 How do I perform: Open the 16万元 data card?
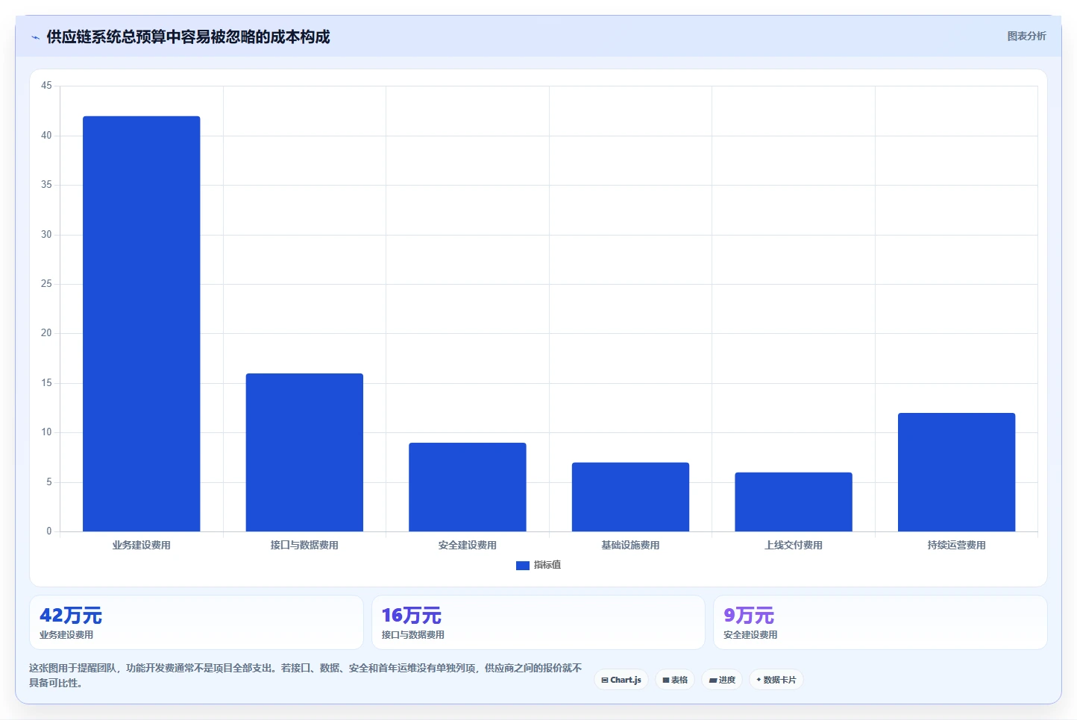538,622
